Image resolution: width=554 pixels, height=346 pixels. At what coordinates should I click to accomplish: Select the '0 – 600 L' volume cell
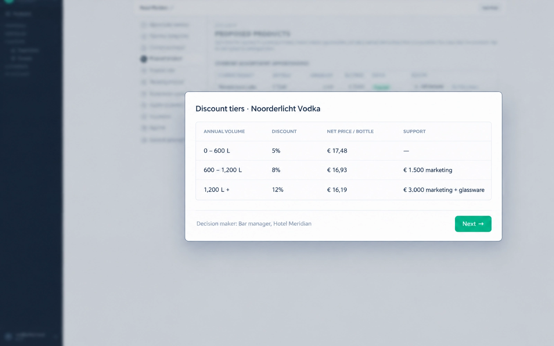(217, 151)
